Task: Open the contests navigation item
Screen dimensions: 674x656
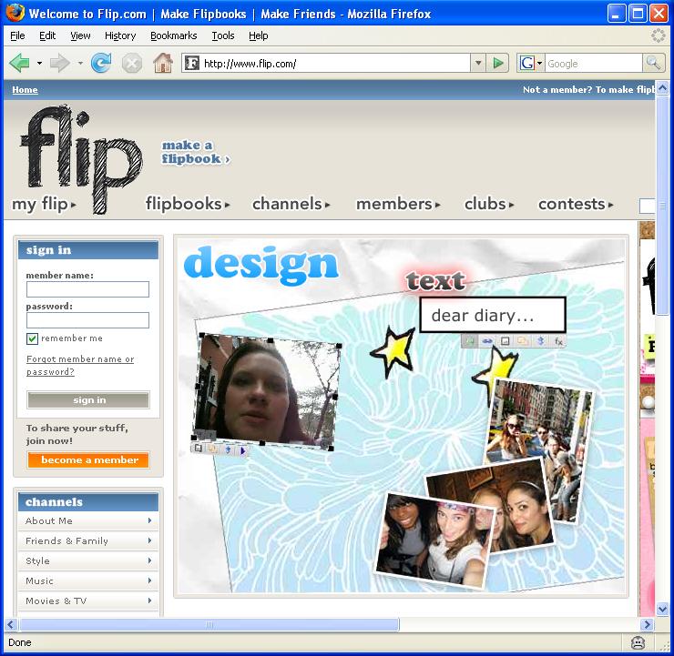Action: (576, 204)
